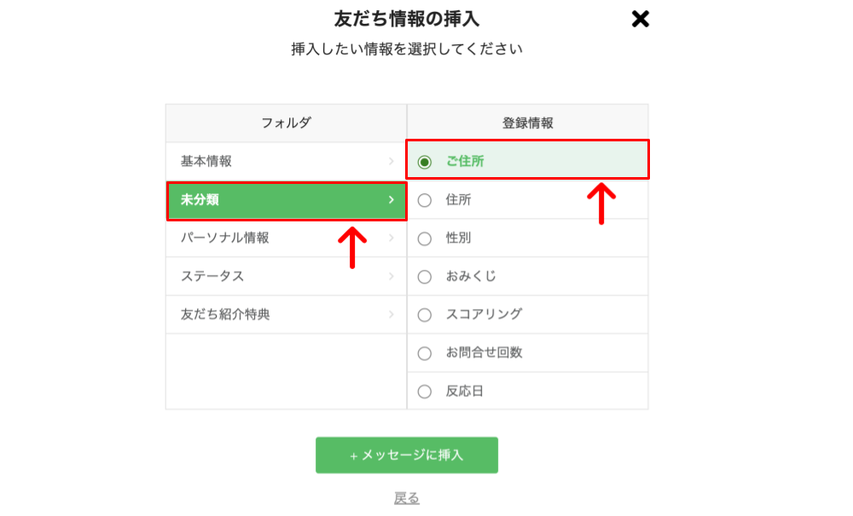Select the スコアリング radio option
This screenshot has width=853, height=516.
[424, 315]
